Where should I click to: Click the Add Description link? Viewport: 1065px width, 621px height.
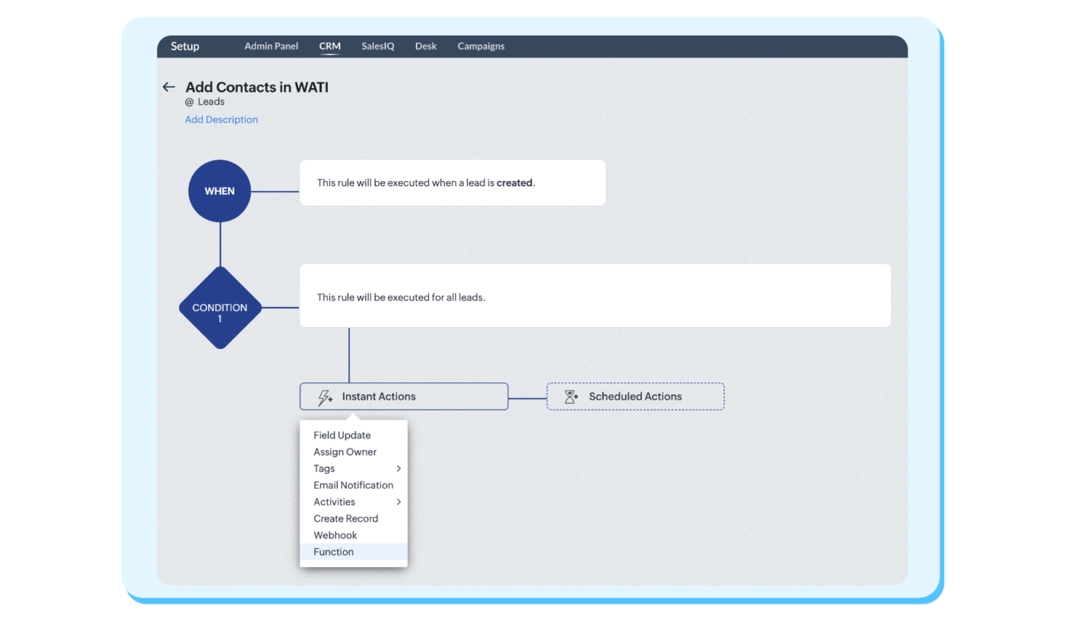[221, 119]
